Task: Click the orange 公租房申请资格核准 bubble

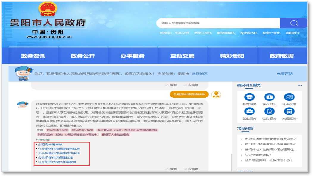Action: (x=189, y=94)
